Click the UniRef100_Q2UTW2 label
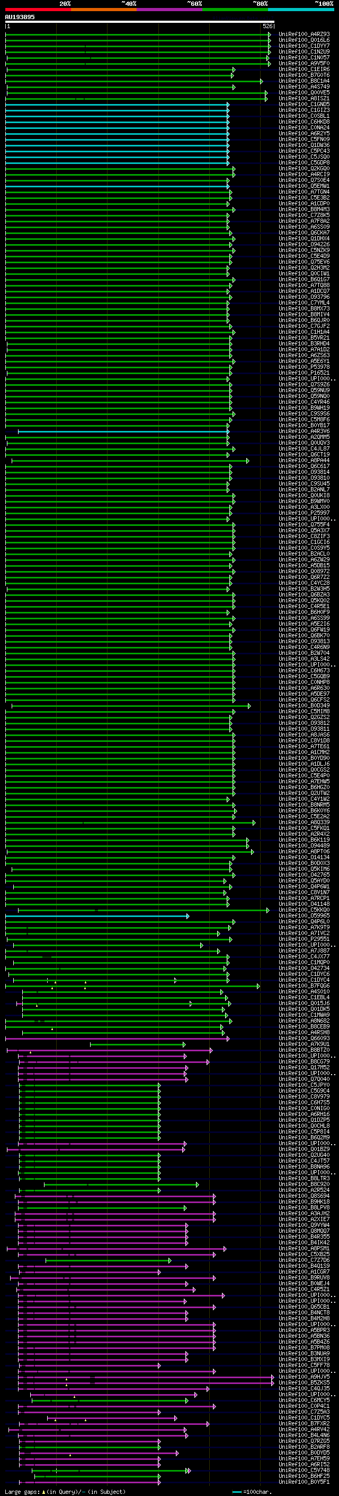Viewport: 339px width, 1496px height. point(304,793)
